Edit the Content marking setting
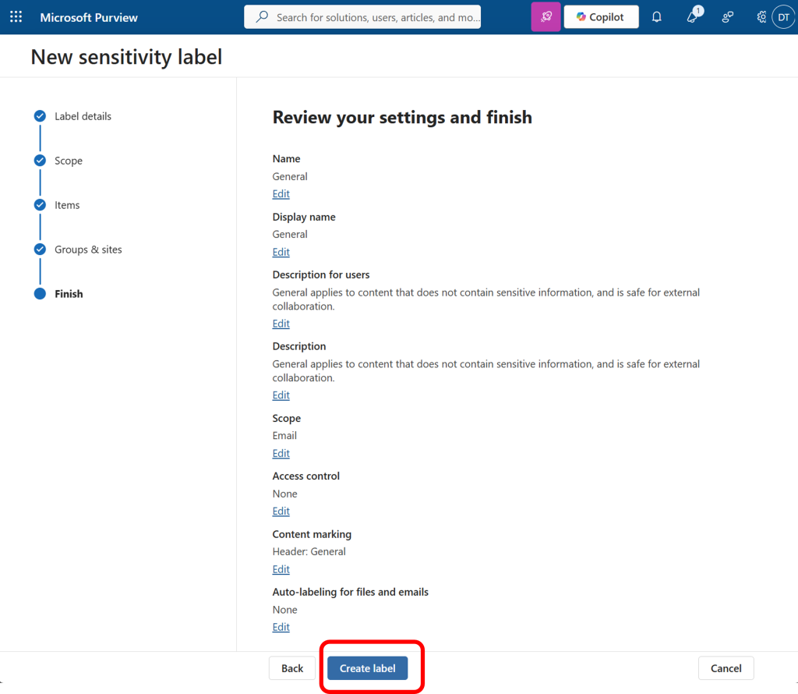 click(281, 569)
